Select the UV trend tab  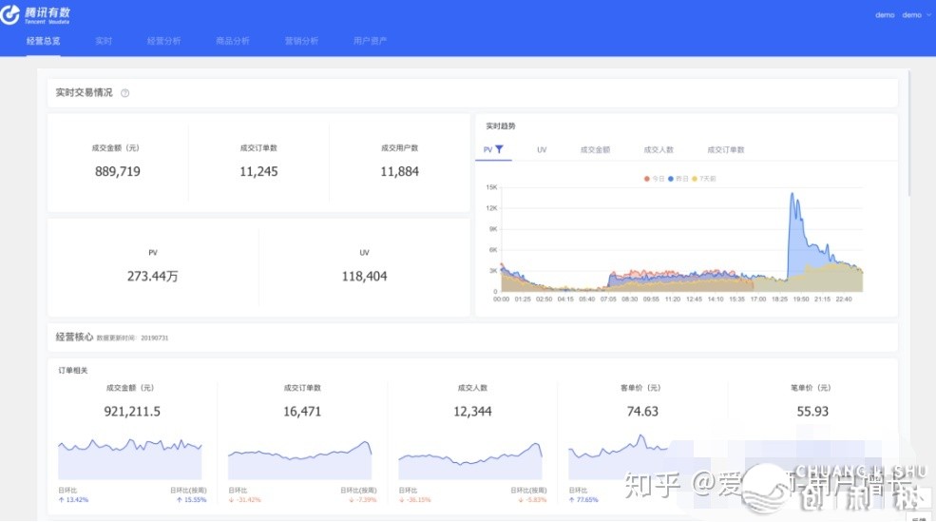click(x=542, y=150)
